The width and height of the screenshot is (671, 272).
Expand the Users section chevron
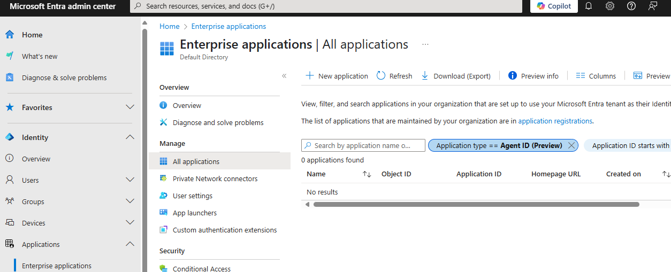tap(130, 180)
